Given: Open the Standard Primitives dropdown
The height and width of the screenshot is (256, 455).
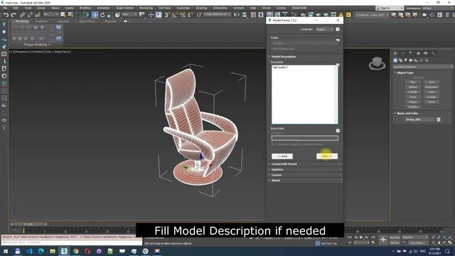Looking at the screenshot, I should point(422,67).
